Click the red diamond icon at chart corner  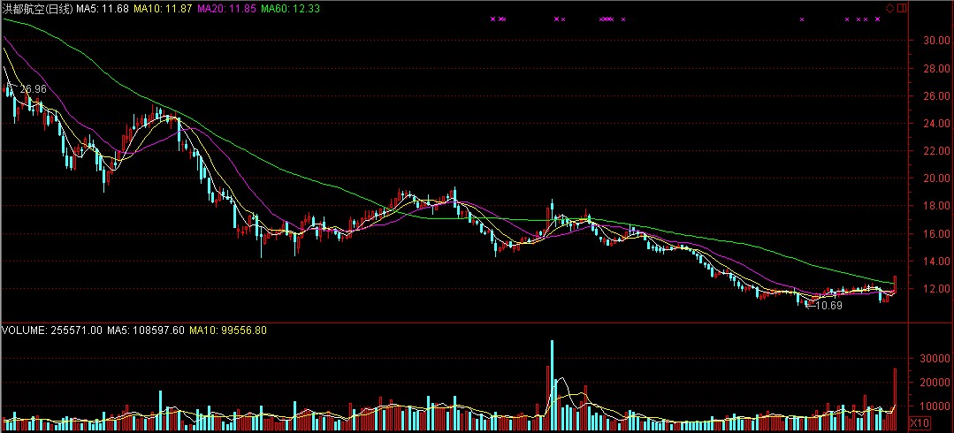[x=891, y=8]
